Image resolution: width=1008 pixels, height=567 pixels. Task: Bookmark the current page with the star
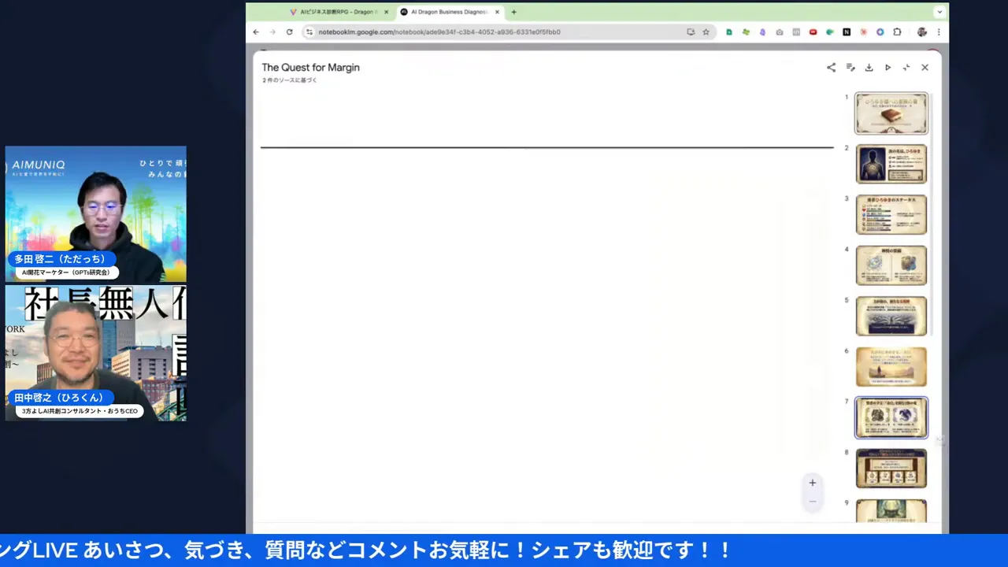coord(706,31)
